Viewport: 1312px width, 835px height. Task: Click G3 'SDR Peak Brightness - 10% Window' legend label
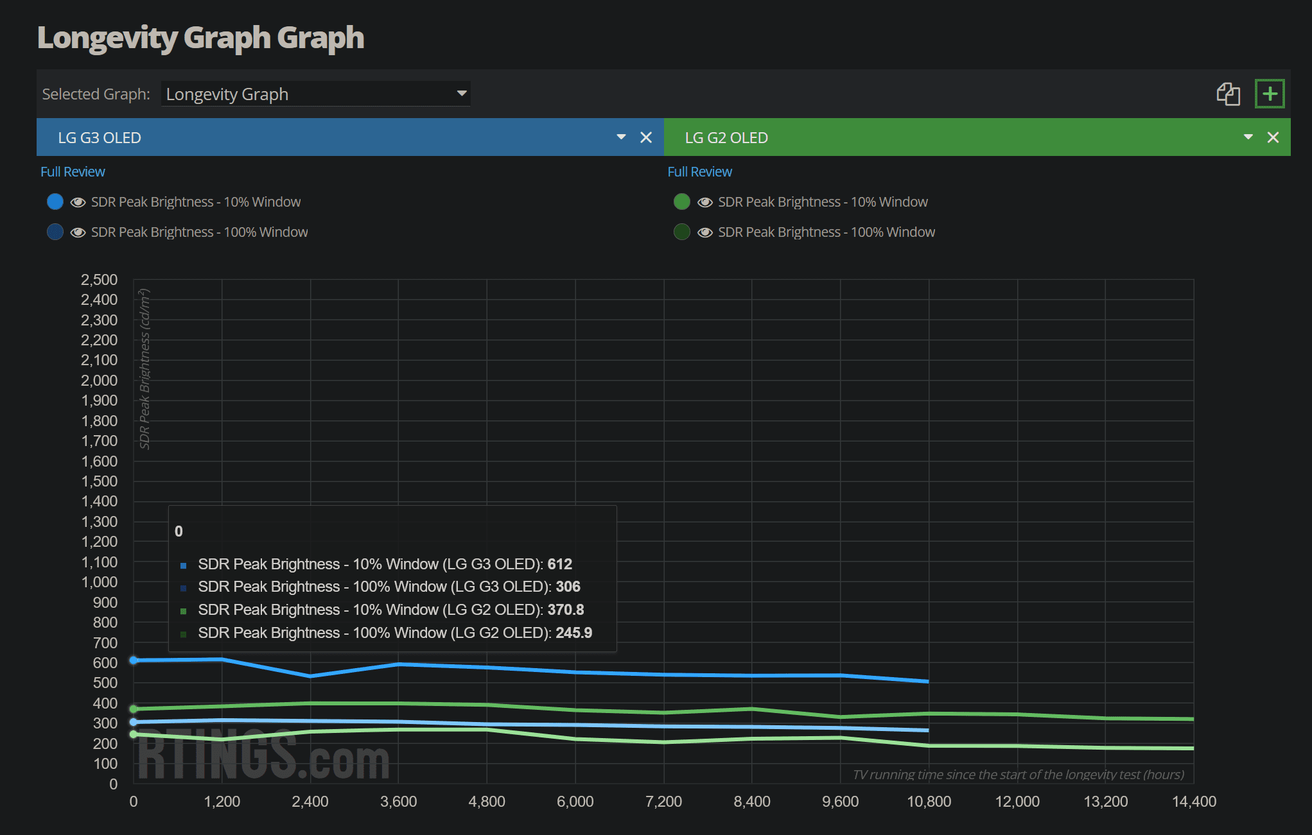[196, 202]
